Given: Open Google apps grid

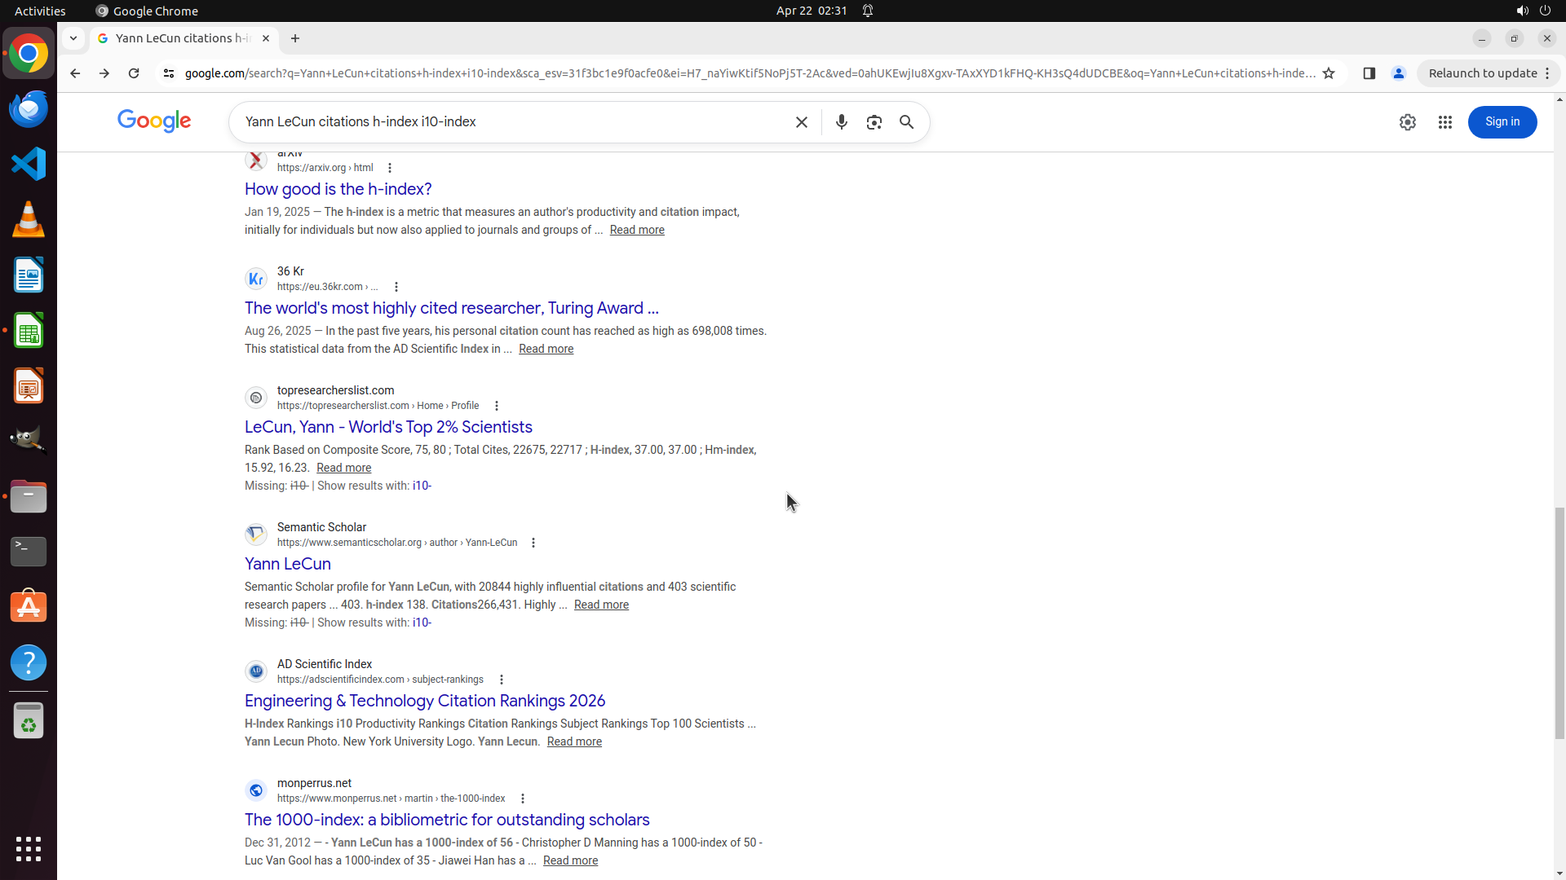Looking at the screenshot, I should [x=1444, y=122].
